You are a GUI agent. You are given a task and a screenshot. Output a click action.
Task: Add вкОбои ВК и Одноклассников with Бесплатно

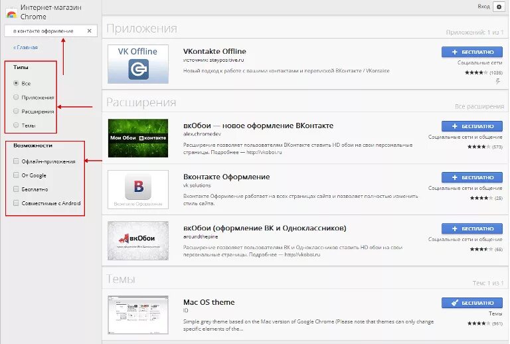pos(472,229)
